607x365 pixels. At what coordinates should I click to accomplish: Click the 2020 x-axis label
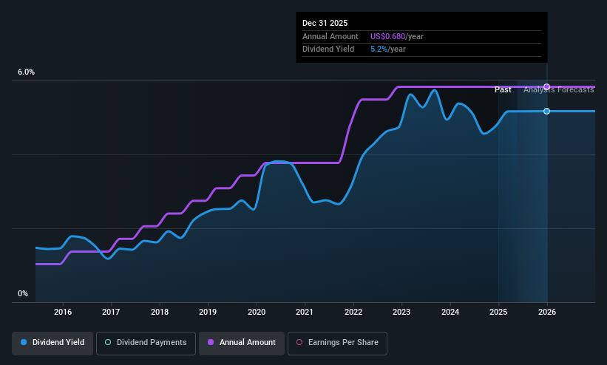(257, 312)
